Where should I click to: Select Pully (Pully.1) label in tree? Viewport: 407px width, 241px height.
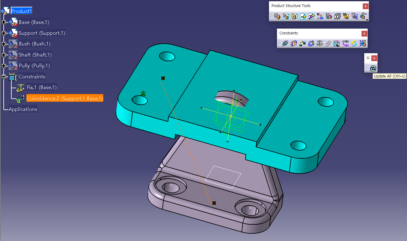pyautogui.click(x=34, y=65)
